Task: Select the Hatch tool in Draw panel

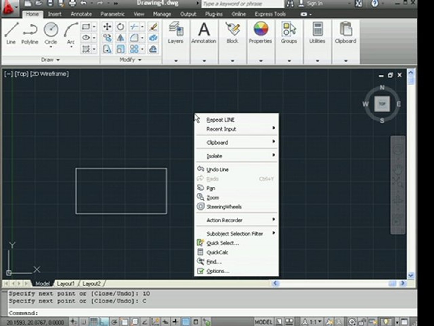Action: [x=86, y=49]
